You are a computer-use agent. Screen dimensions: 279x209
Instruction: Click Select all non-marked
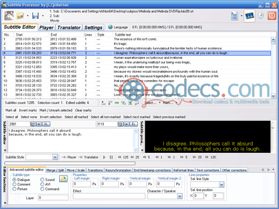pos(105,117)
